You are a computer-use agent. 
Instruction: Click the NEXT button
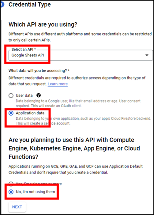17,207
